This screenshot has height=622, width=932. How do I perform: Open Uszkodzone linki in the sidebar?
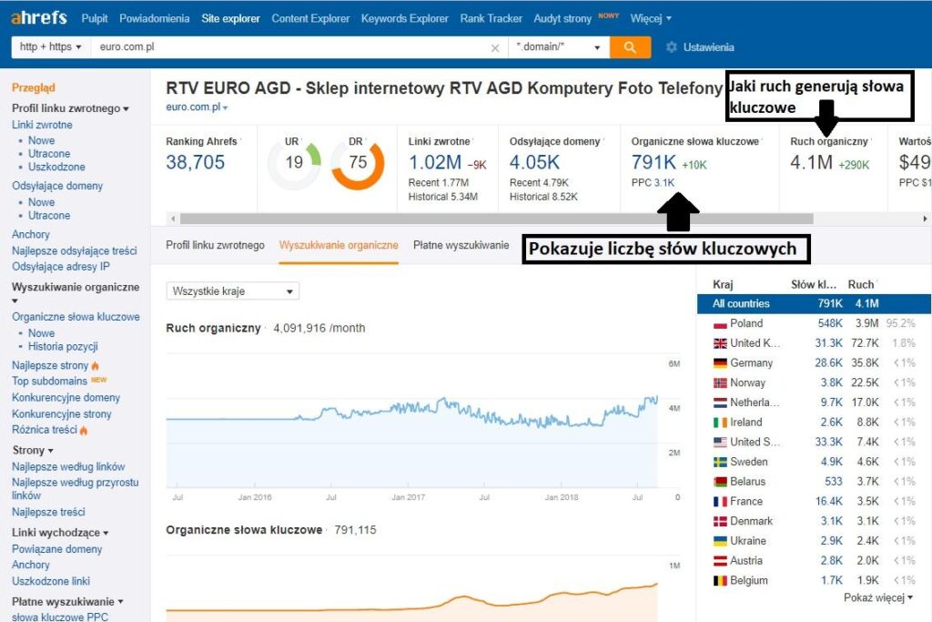(x=51, y=582)
